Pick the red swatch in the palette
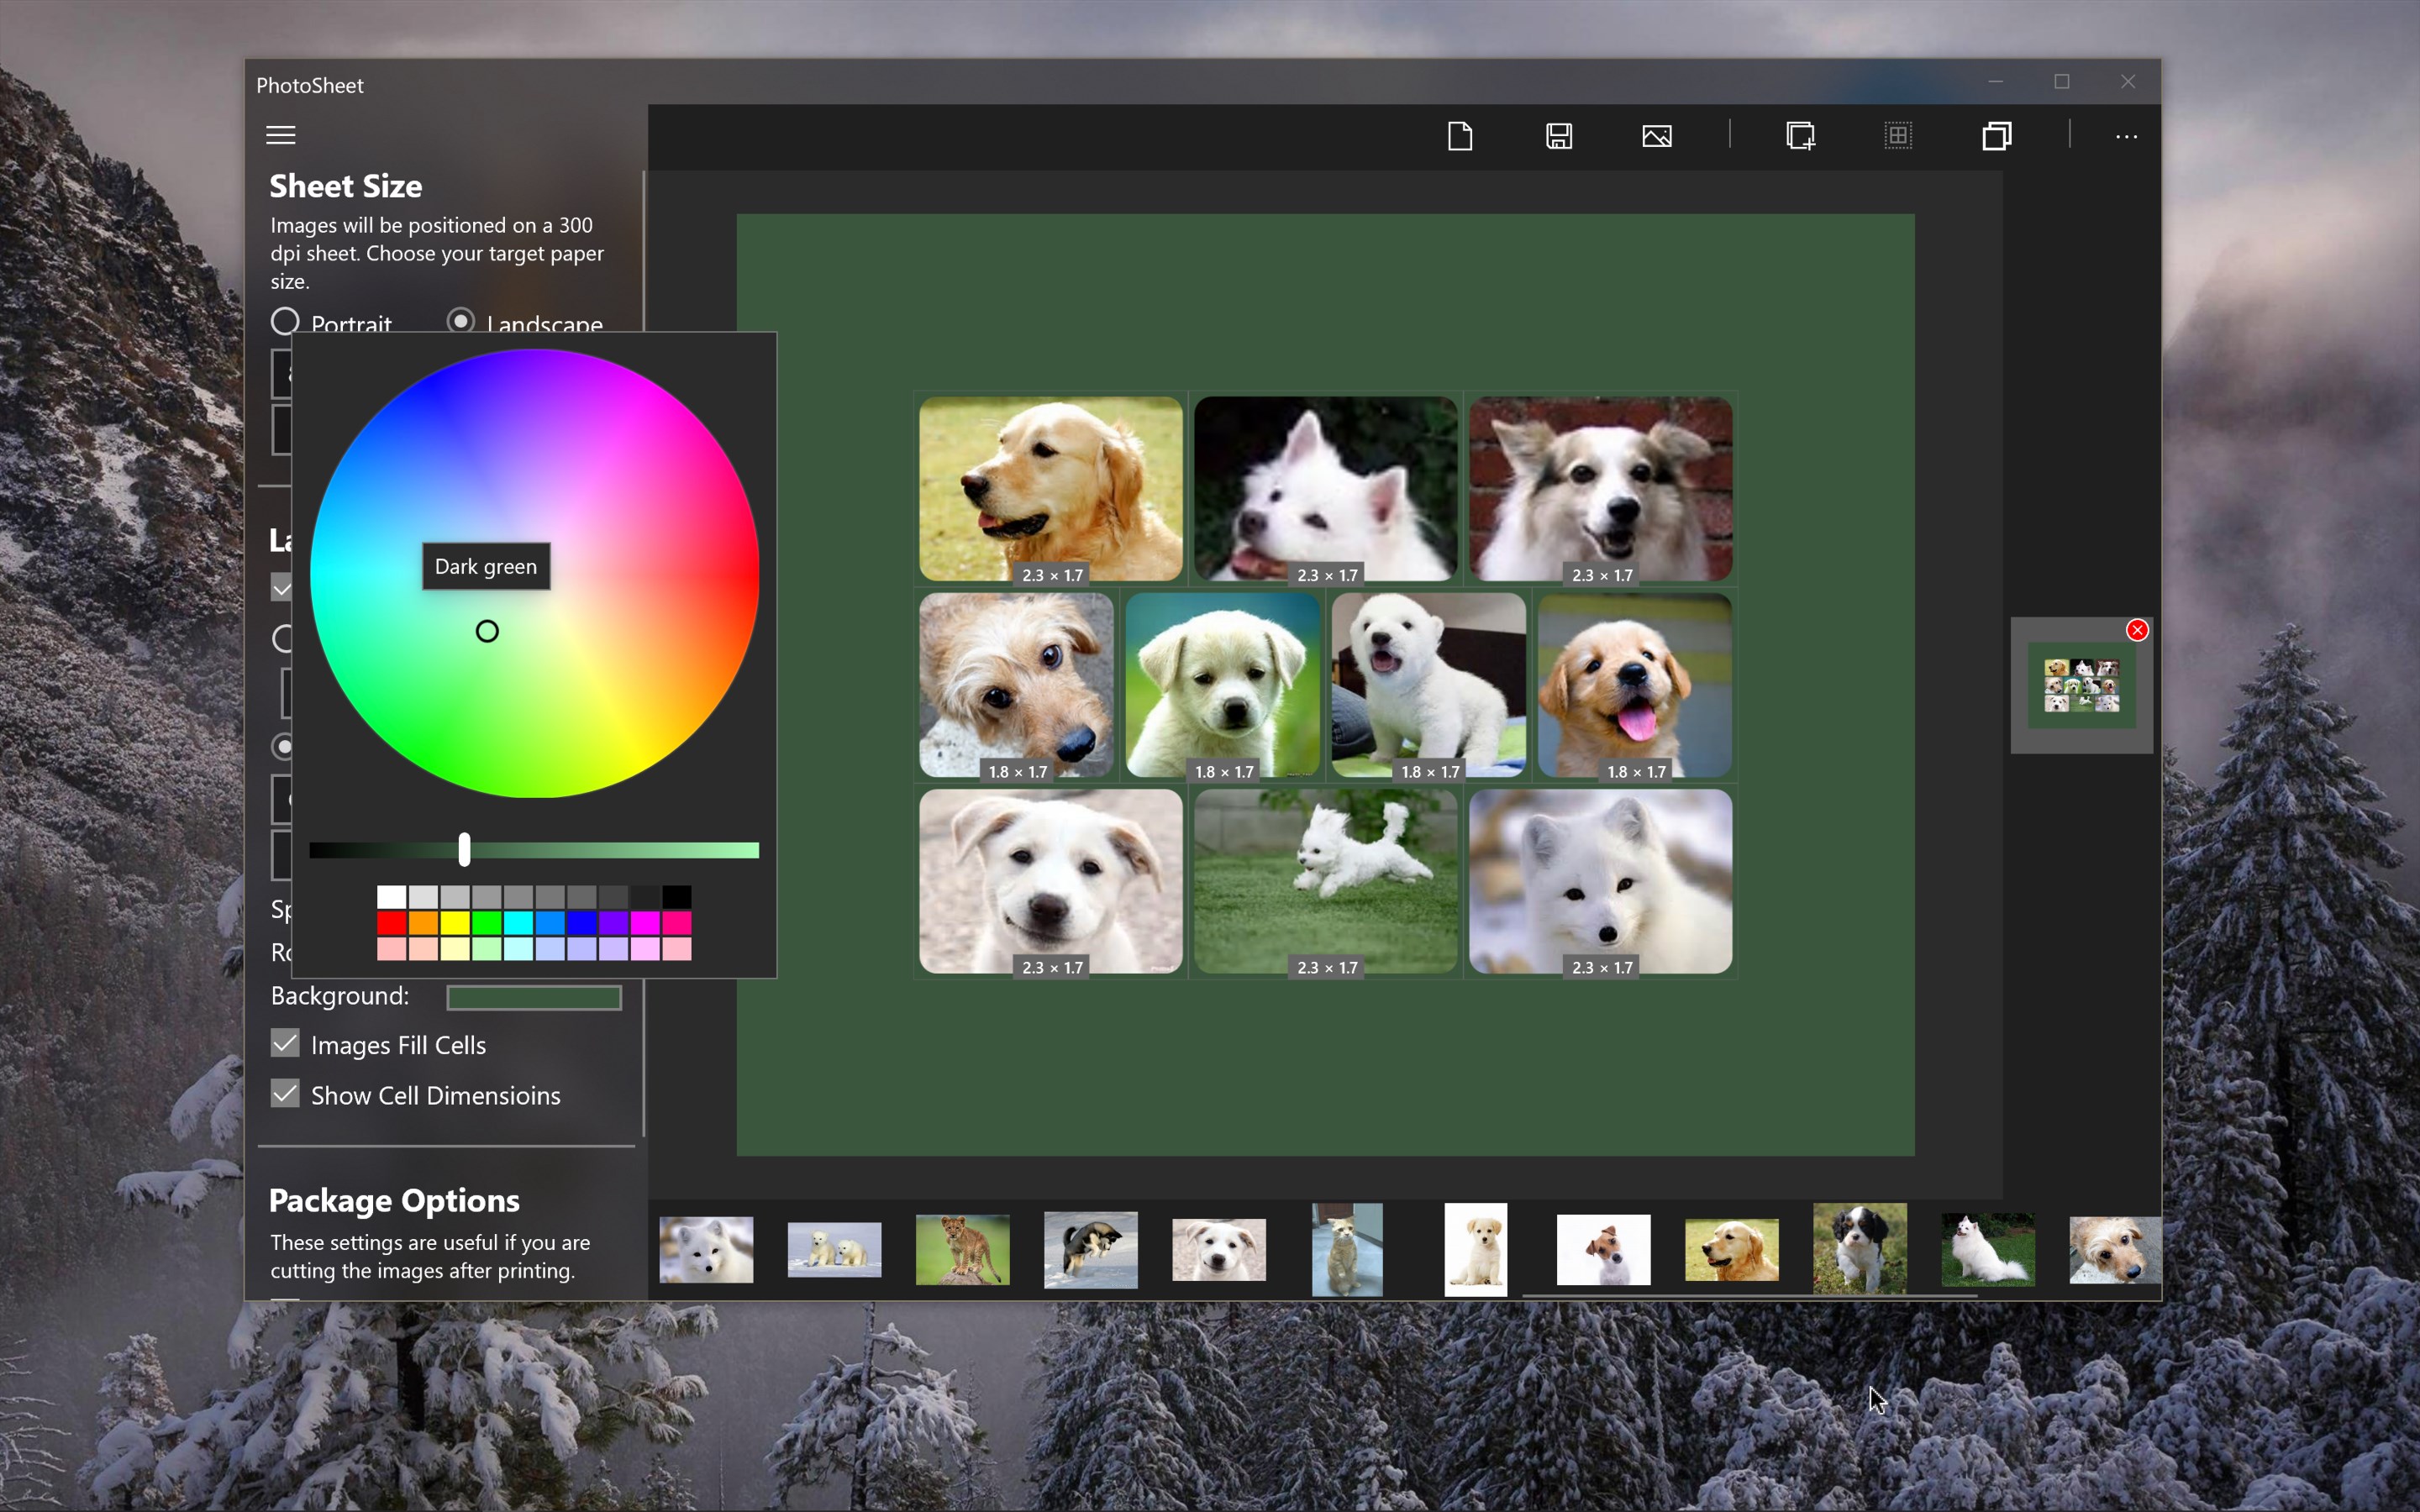This screenshot has width=2420, height=1512. coord(391,923)
